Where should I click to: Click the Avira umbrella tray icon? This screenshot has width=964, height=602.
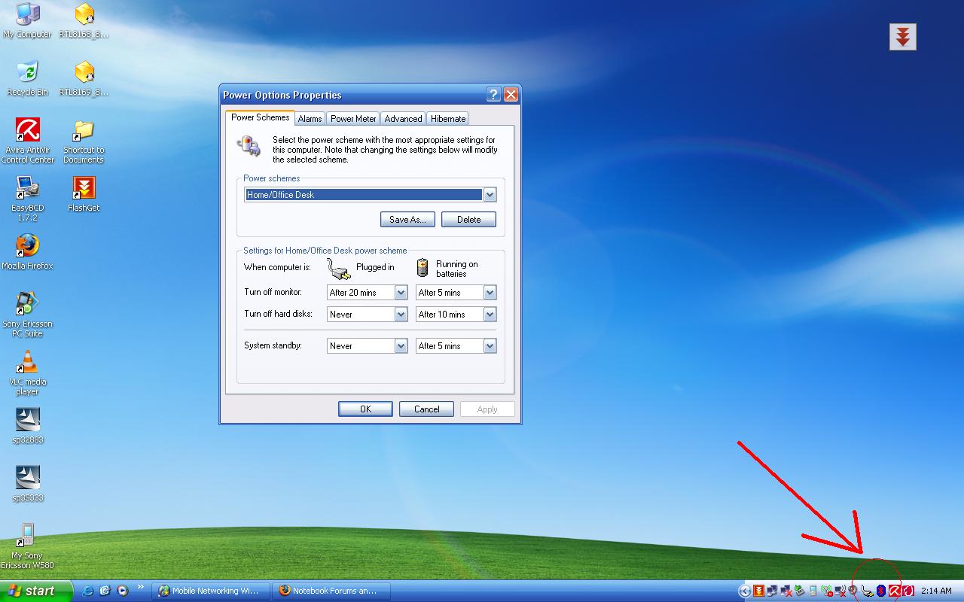895,591
